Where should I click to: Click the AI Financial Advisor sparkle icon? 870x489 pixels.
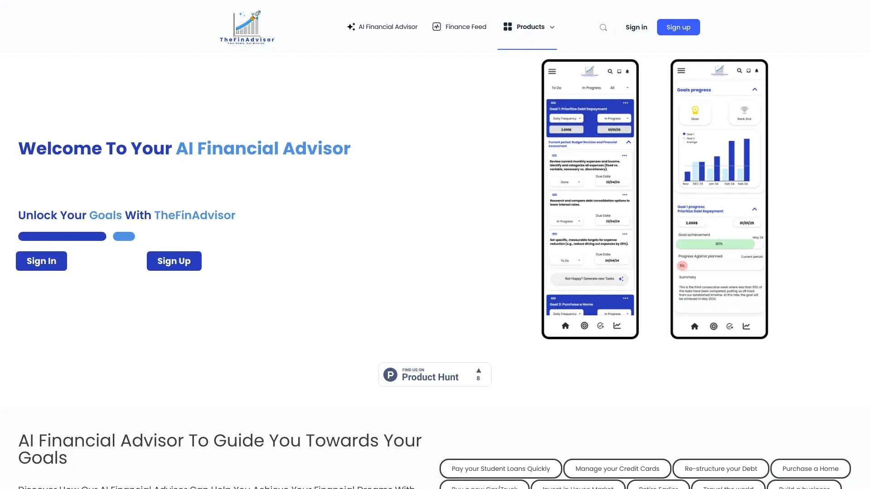coord(351,27)
